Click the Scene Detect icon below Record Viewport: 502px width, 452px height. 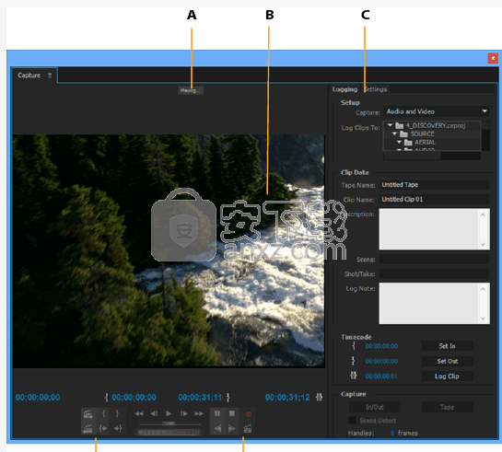(x=248, y=428)
